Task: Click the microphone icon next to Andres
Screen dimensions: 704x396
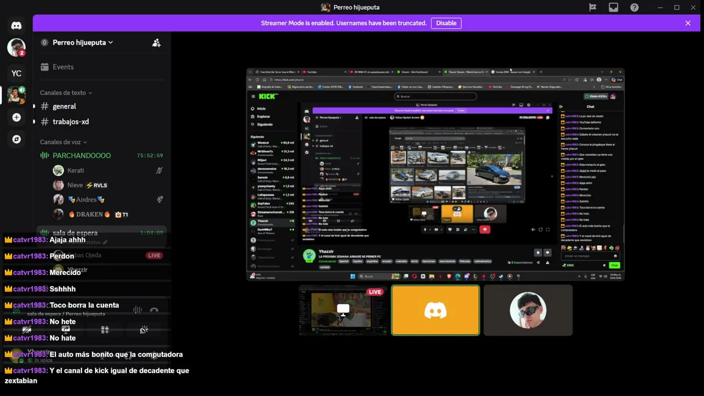Action: point(159,200)
